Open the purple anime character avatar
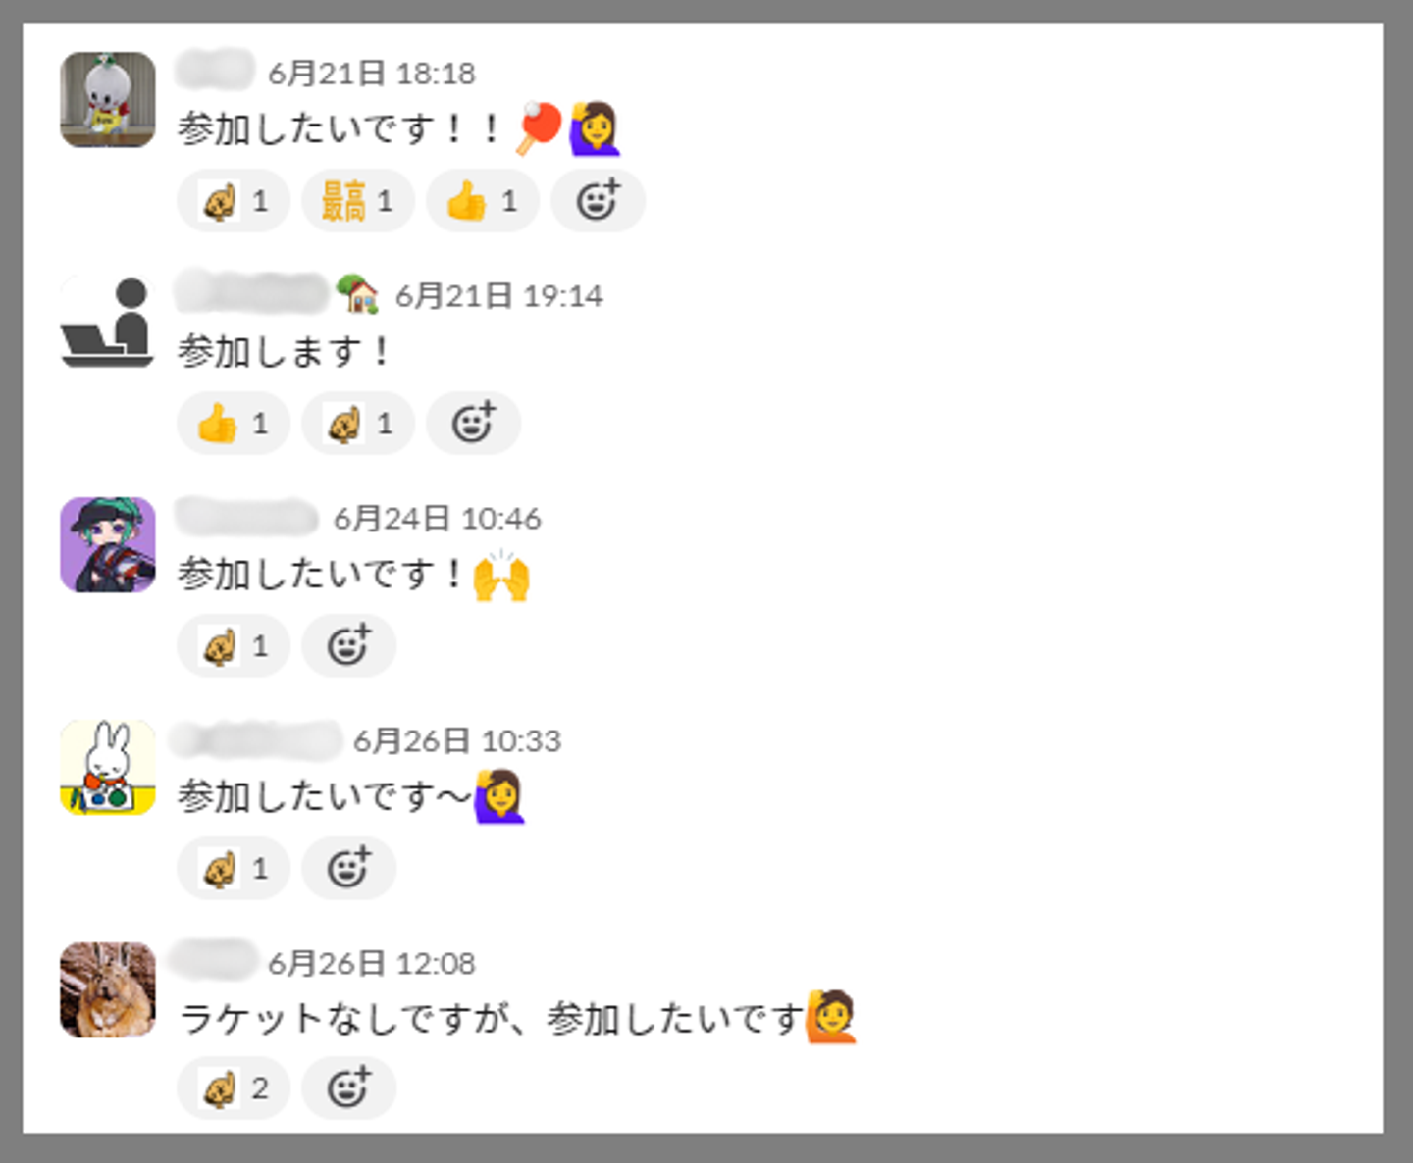Screen dimensions: 1413x1163 point(108,544)
